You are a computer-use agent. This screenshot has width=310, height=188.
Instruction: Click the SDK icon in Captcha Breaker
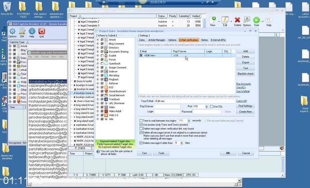pos(22,31)
